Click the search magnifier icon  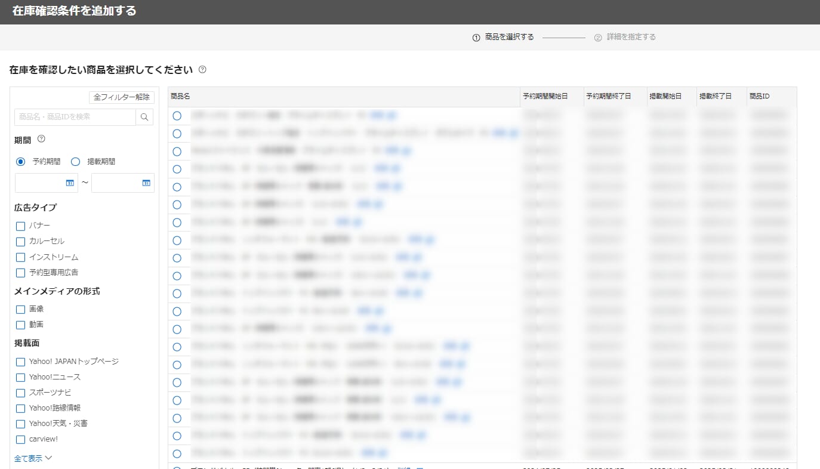tap(144, 117)
